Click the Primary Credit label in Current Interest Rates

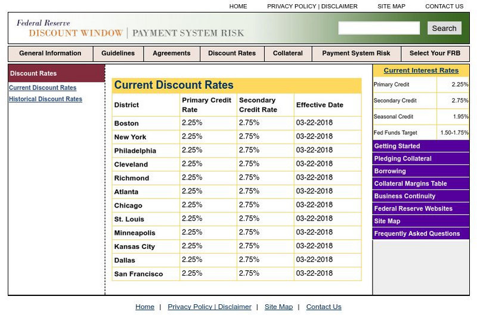click(391, 85)
